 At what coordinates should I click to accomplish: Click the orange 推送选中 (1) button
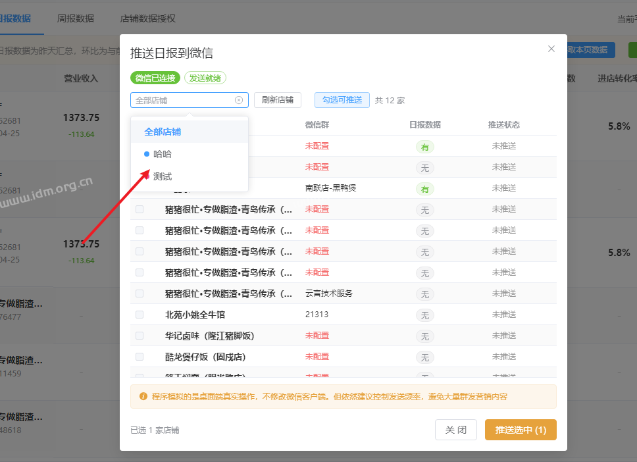[x=521, y=430]
